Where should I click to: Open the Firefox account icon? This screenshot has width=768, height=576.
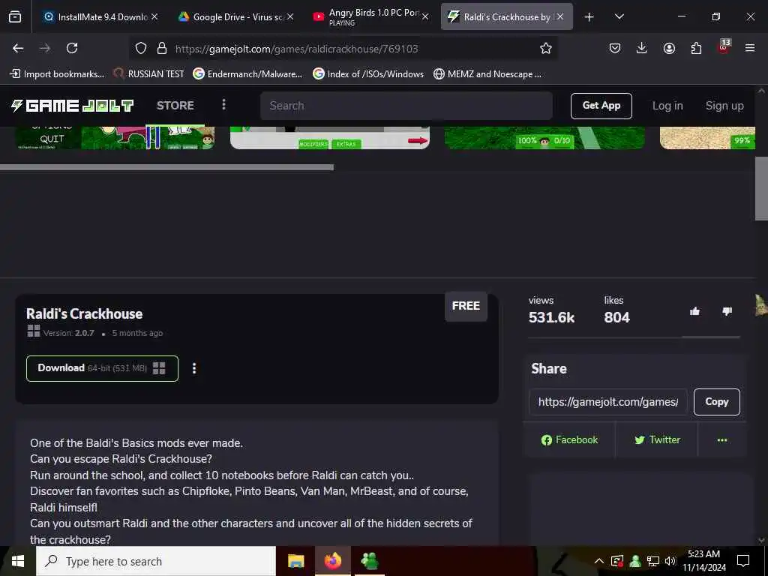669,48
